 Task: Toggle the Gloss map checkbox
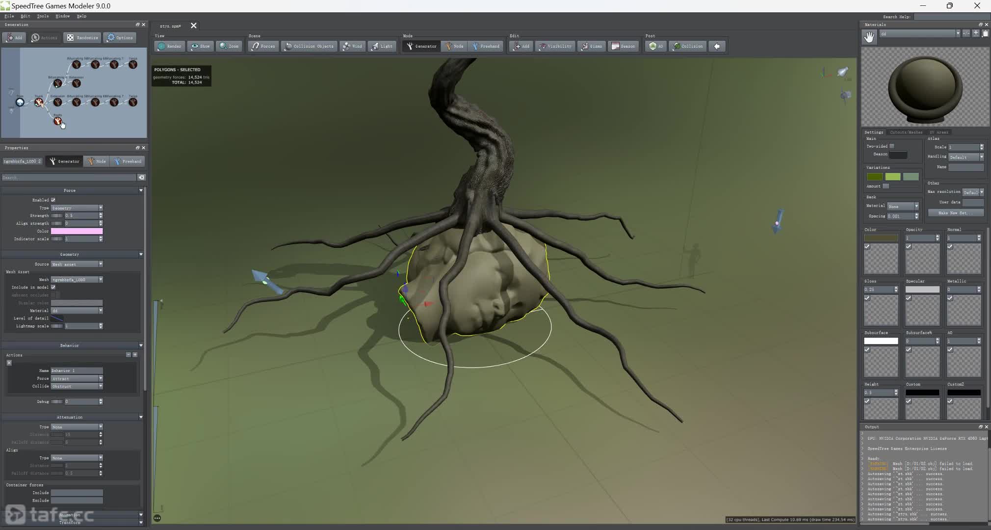pyautogui.click(x=867, y=298)
